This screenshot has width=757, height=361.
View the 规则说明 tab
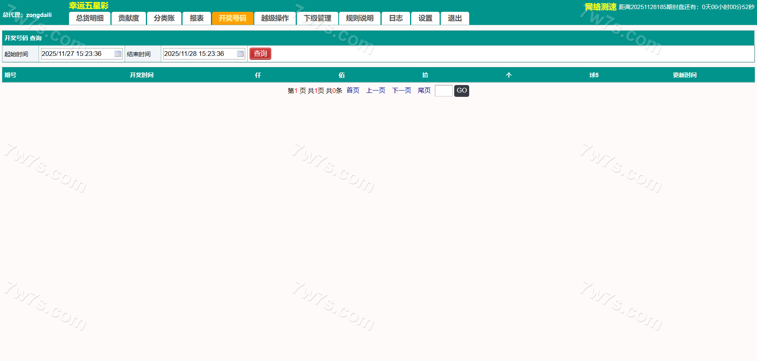(360, 18)
